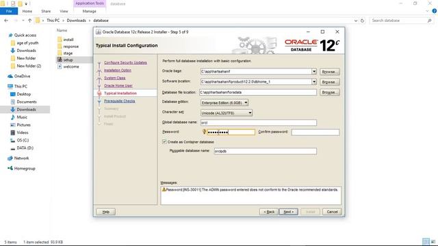Click the Password field
The height and width of the screenshot is (246, 438).
click(231, 132)
